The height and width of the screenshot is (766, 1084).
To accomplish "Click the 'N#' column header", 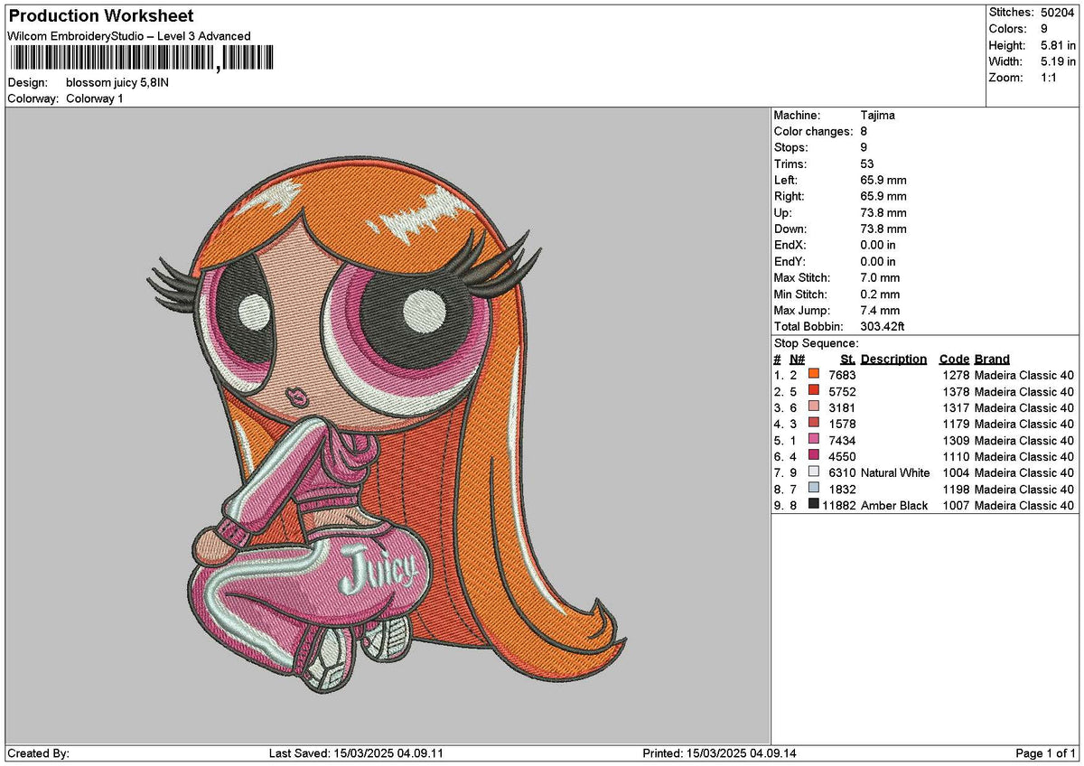I will pos(797,360).
